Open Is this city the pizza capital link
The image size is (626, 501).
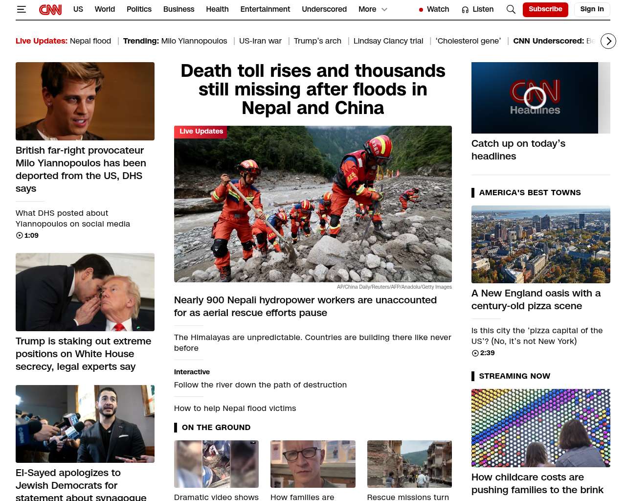[x=537, y=336]
